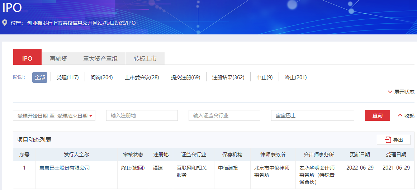Collapse the filters with 收起

click(x=406, y=115)
